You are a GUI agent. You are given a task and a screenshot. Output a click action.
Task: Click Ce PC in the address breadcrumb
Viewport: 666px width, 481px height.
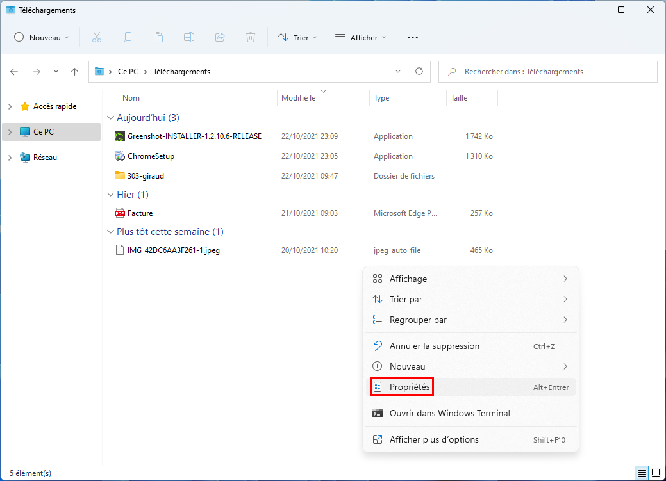pos(128,71)
